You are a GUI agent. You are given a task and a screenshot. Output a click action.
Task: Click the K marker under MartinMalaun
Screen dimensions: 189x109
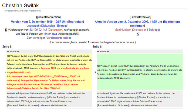click(x=138, y=34)
